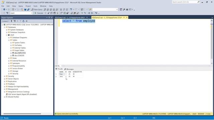Expand the Programmability folder node
Viewport: 214px width, 120px height.
click(x=9, y=66)
